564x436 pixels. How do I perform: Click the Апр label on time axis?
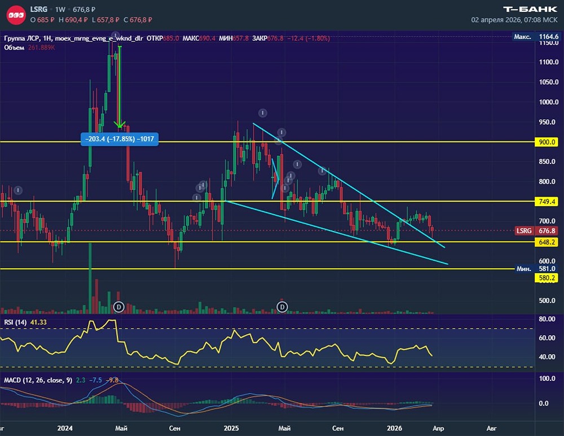tap(438, 428)
